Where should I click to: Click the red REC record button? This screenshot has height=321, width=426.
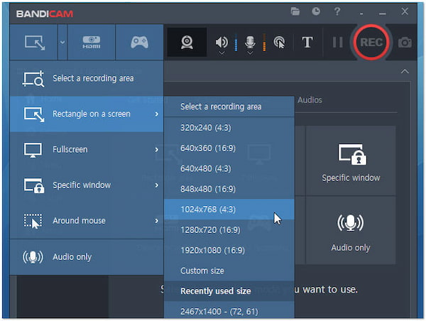pos(371,43)
